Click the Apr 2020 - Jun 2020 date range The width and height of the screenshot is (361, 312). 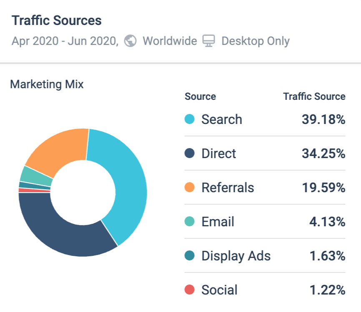(65, 41)
